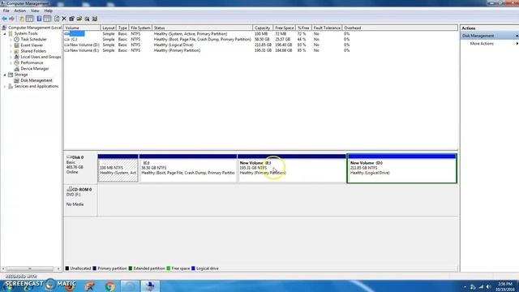The width and height of the screenshot is (519, 292).
Task: Click Computer Management taskbar button
Action: (x=150, y=286)
